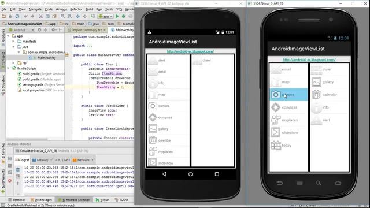Open the project panel gear settings

coord(54,30)
